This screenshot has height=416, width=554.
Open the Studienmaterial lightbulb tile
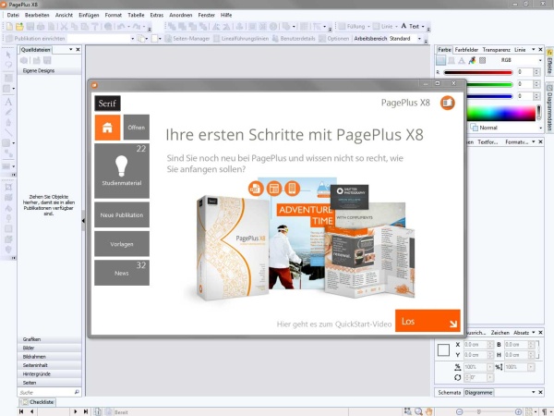pos(122,170)
